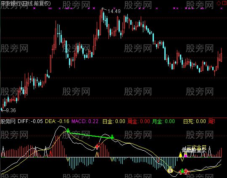Click the yellow 二次金叉 signal label

[196, 148]
